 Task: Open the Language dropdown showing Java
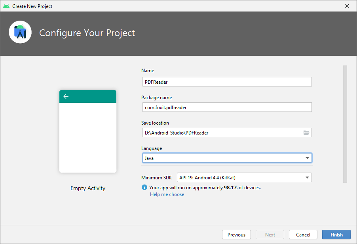pyautogui.click(x=226, y=158)
